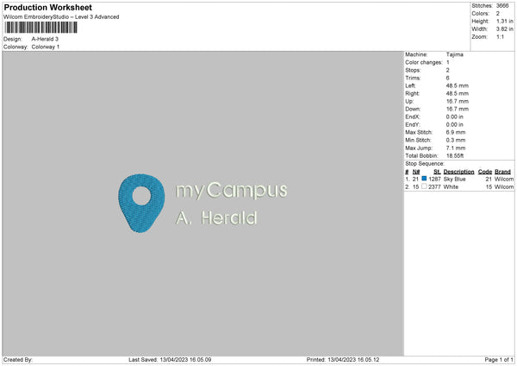Click stitch count '1287' in stop sequence
Image resolution: width=517 pixels, height=366 pixels.
click(434, 180)
